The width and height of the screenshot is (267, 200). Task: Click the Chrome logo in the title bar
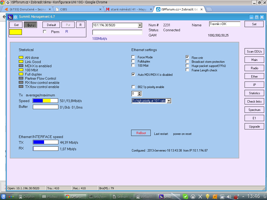click(2, 2)
